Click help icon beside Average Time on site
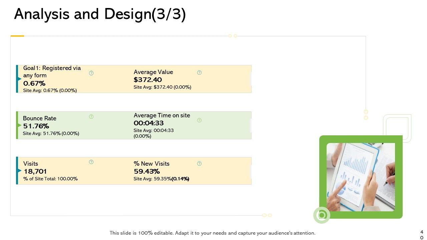Viewport: 427px width, 240px height. (199, 120)
